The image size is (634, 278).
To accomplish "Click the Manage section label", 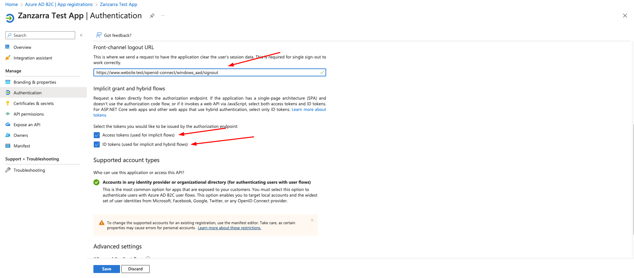I will click(x=13, y=71).
